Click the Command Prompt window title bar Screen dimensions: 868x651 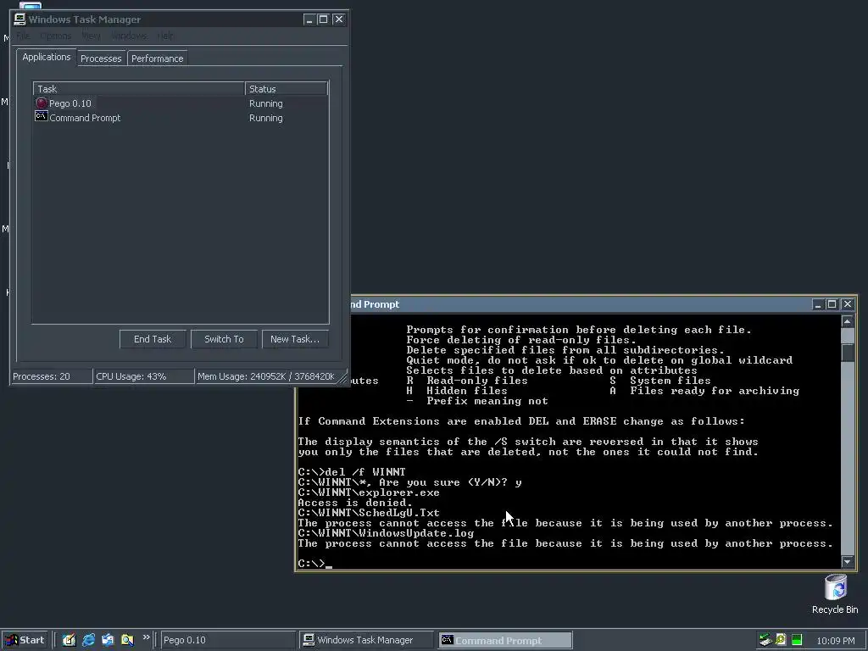click(578, 304)
